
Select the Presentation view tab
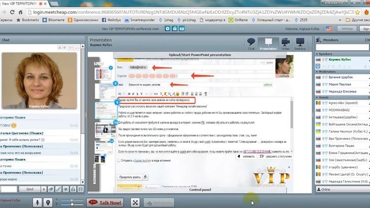268,44
